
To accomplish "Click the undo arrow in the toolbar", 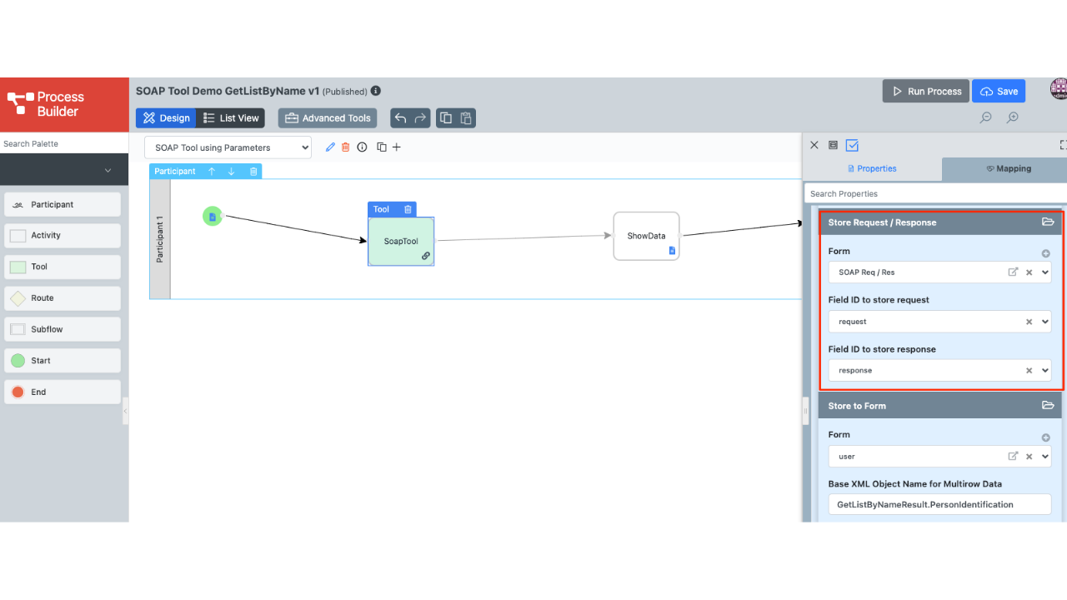I will 400,118.
